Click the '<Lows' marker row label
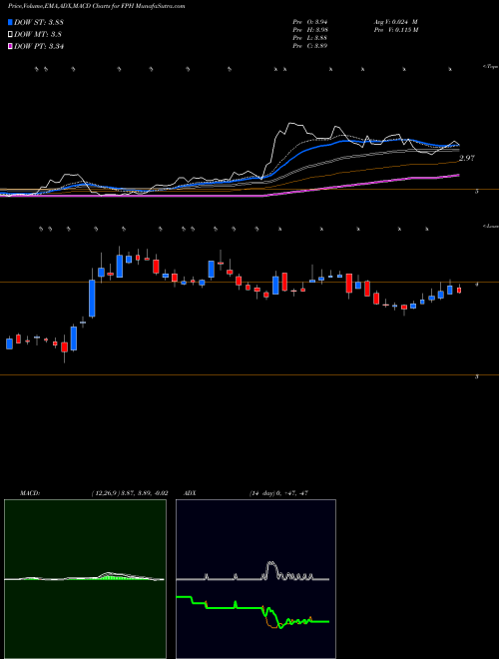The width and height of the screenshot is (499, 659). (491, 227)
